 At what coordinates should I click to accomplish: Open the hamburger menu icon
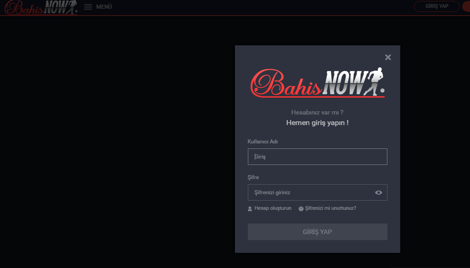[x=88, y=6]
